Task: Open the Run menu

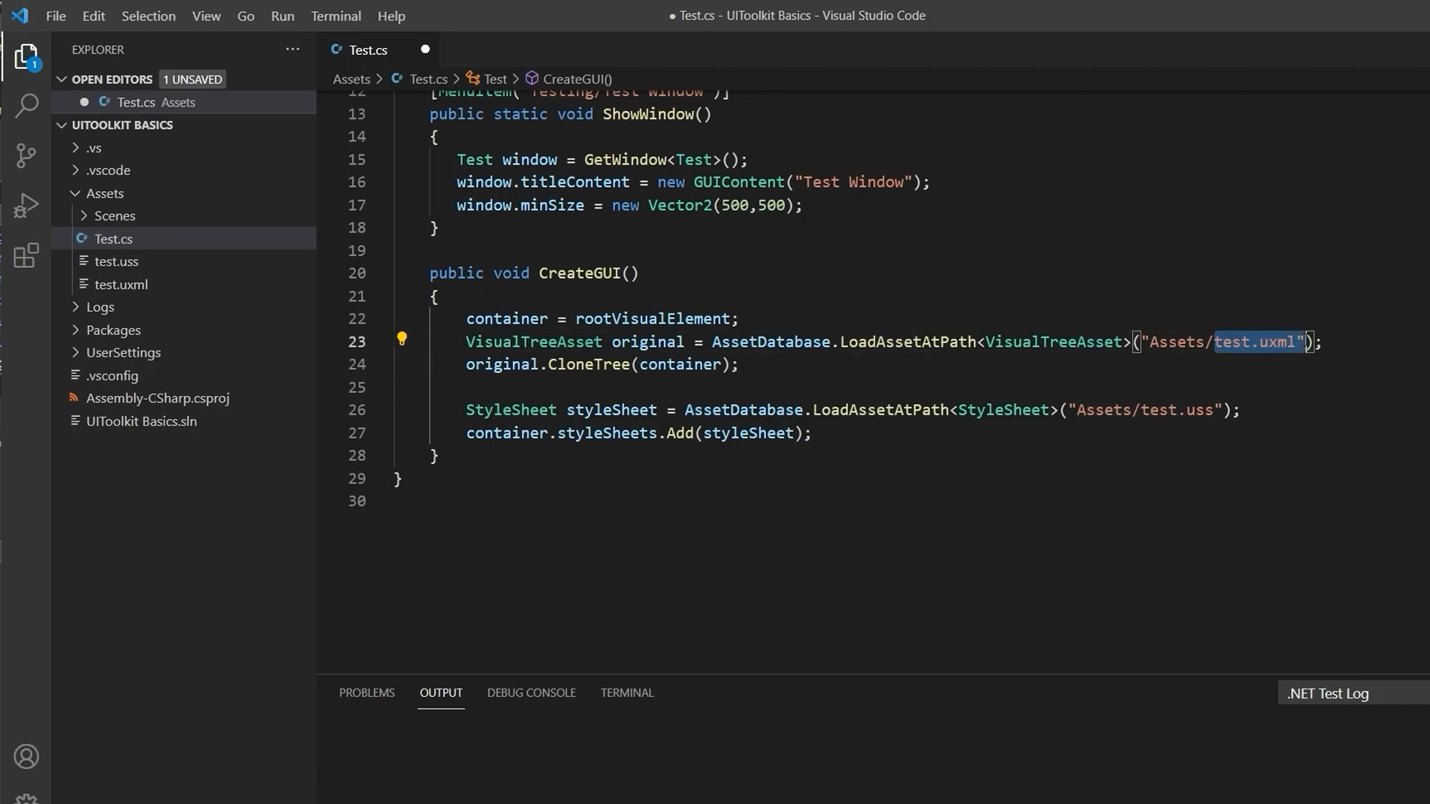Action: pos(282,16)
